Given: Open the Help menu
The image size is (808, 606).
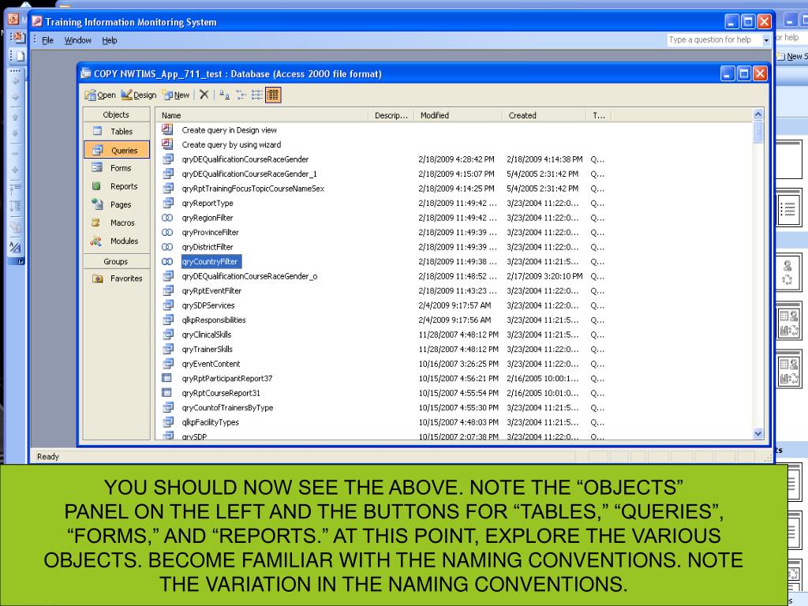Looking at the screenshot, I should [109, 40].
